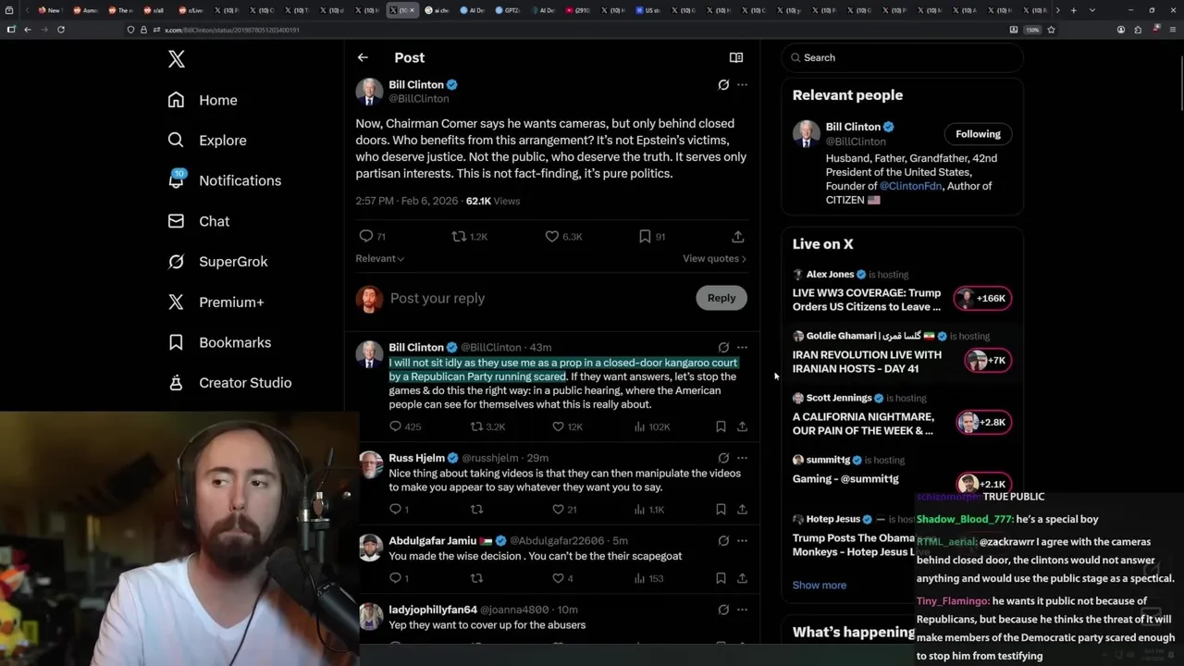
Task: Open Bookmarks in the sidebar
Action: pos(219,342)
